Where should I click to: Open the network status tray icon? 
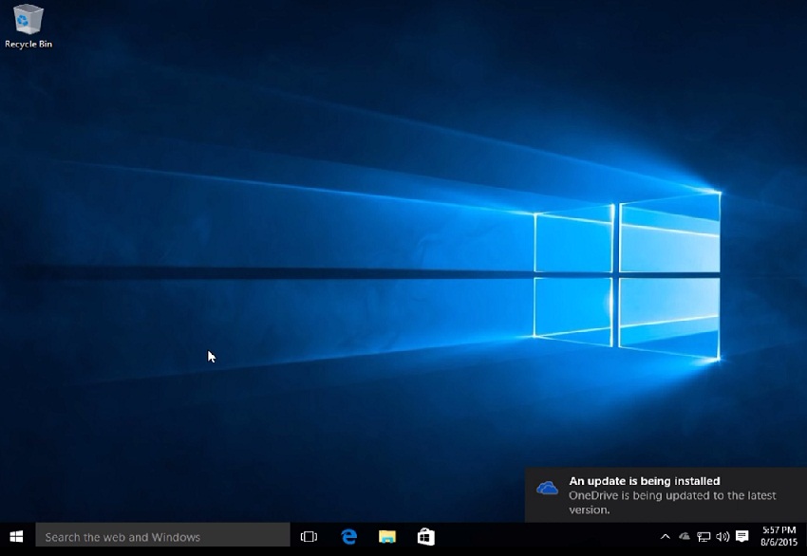(703, 537)
